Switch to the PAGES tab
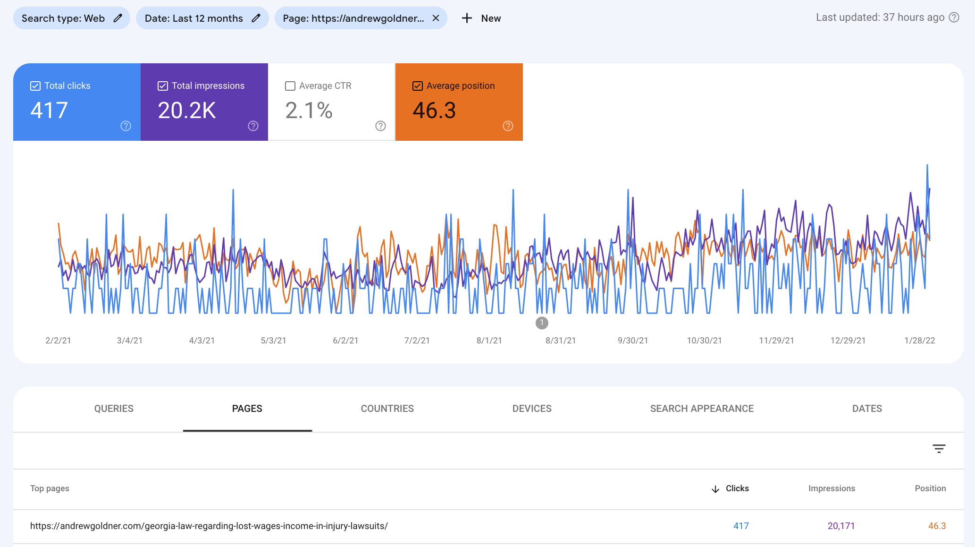This screenshot has height=547, width=975. coord(247,409)
